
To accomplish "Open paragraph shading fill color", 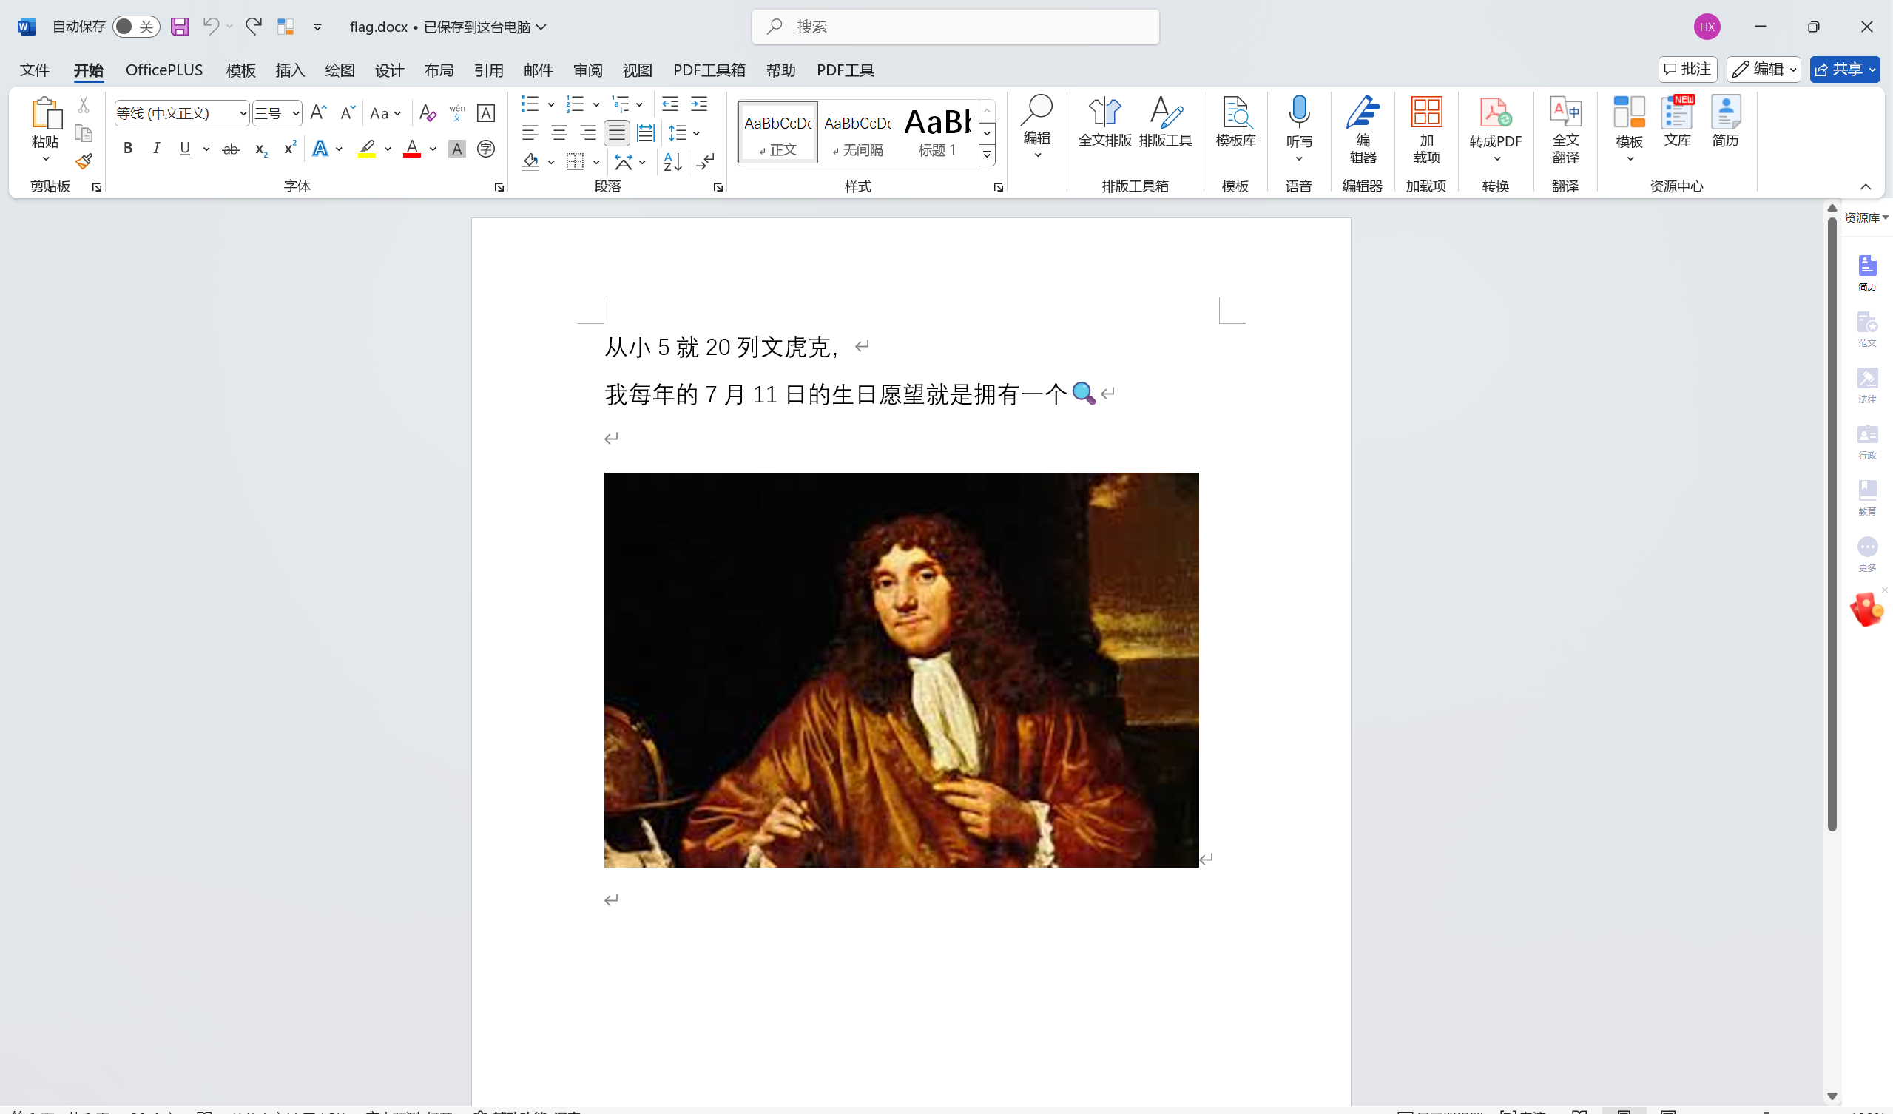I will pyautogui.click(x=530, y=161).
